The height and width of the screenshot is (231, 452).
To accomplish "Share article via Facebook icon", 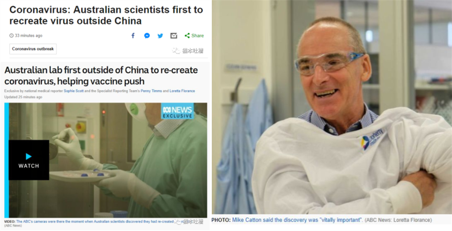I will (133, 35).
